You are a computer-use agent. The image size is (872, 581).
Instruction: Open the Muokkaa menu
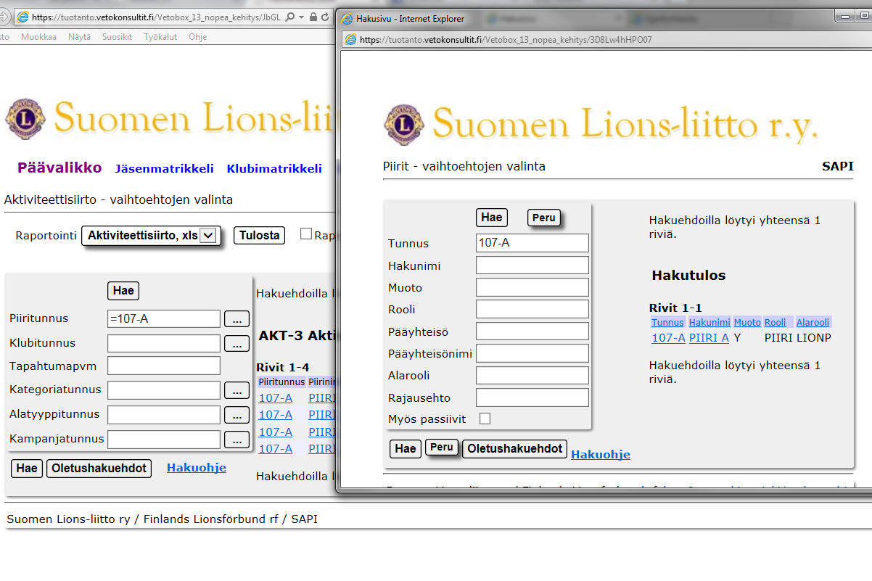coord(38,37)
